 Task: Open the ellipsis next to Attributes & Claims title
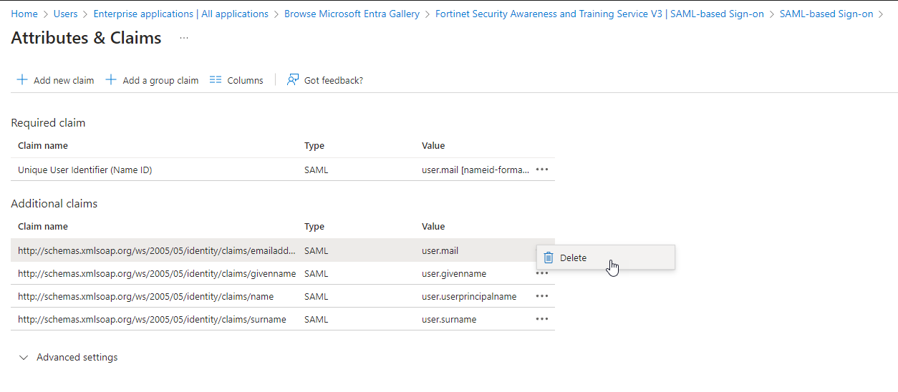coord(184,38)
